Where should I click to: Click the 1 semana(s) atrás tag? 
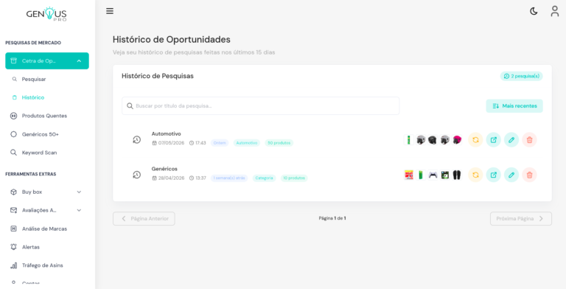(229, 178)
